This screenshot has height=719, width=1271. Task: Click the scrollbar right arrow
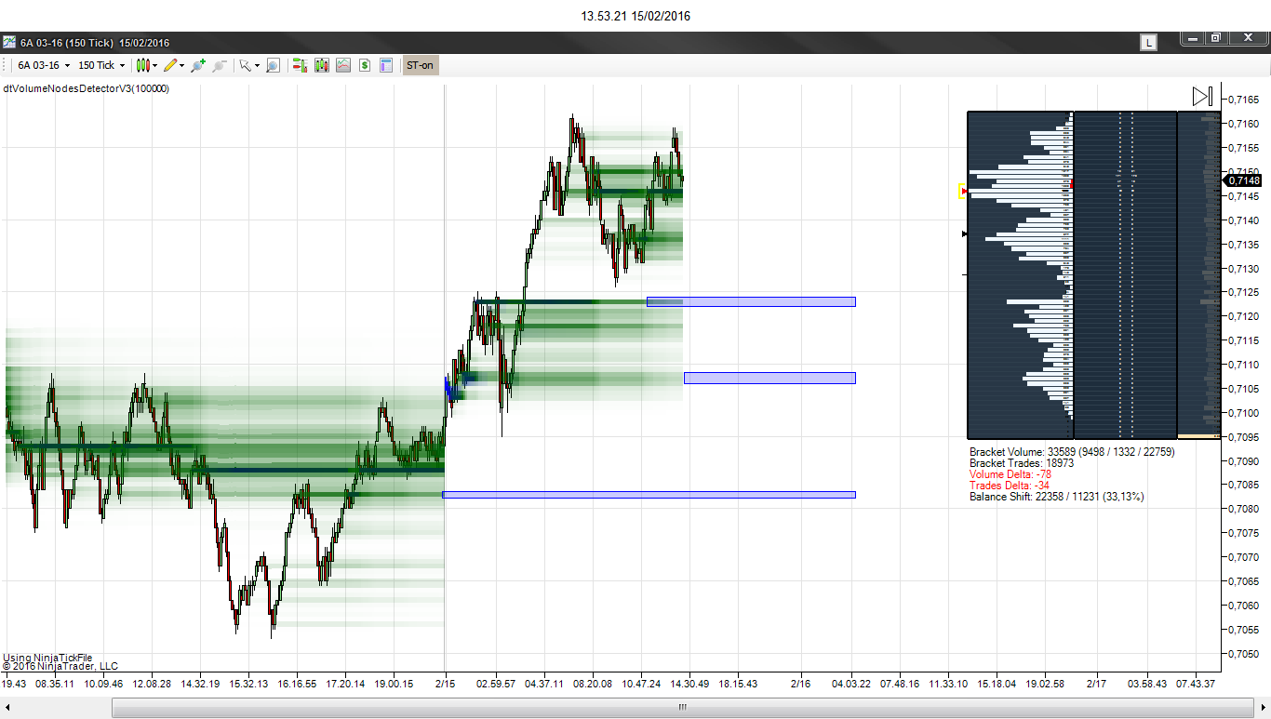(x=1262, y=707)
